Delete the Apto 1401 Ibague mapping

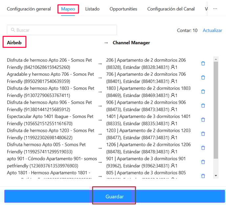(x=203, y=120)
